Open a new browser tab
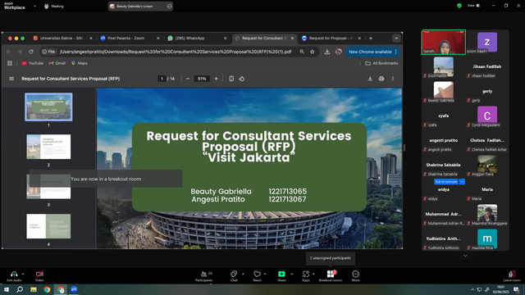Screen dimensions: 525x295 (371, 39)
